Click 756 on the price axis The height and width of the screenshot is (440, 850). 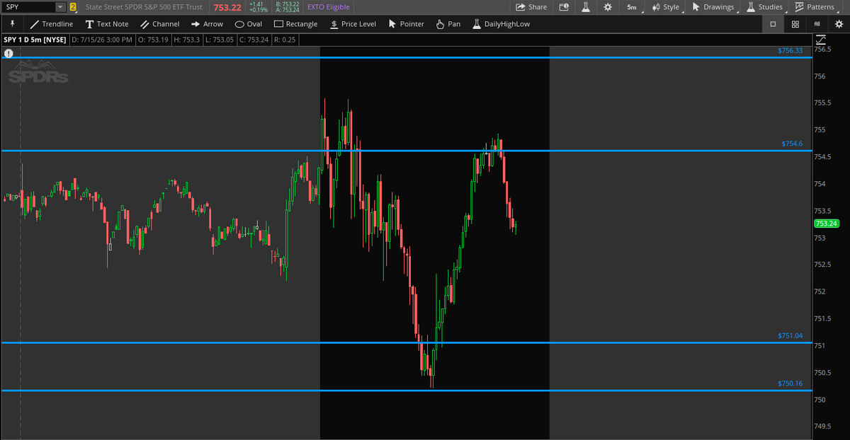coord(820,76)
